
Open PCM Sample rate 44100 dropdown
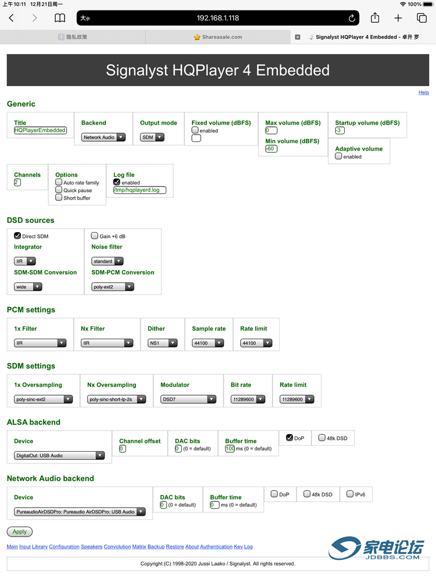(x=208, y=343)
